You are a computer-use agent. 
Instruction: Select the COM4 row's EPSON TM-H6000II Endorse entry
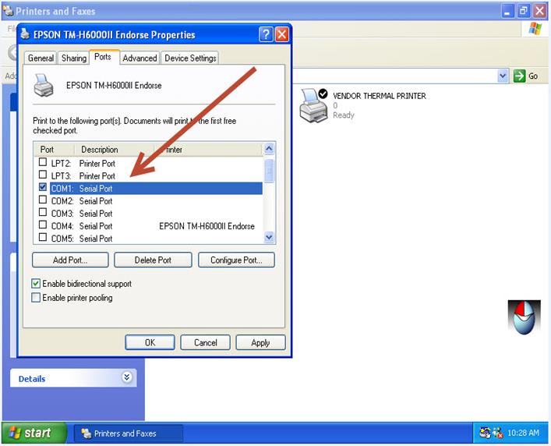click(x=207, y=226)
